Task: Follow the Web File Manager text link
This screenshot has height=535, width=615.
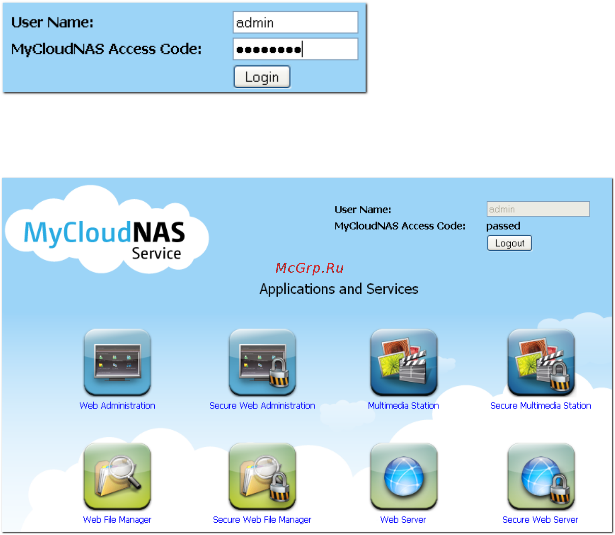Action: click(117, 519)
